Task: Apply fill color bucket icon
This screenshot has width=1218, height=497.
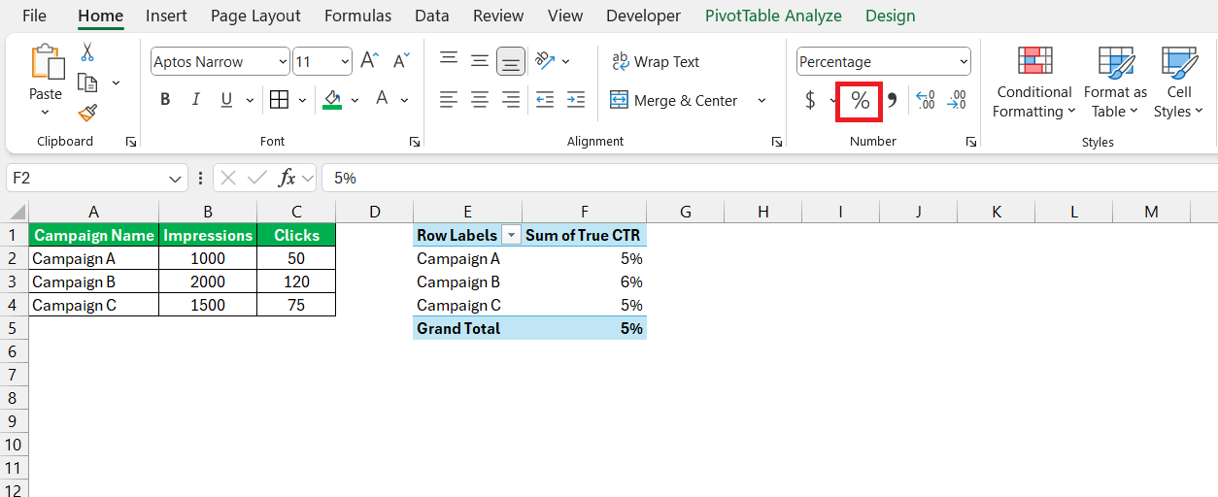Action: coord(332,99)
